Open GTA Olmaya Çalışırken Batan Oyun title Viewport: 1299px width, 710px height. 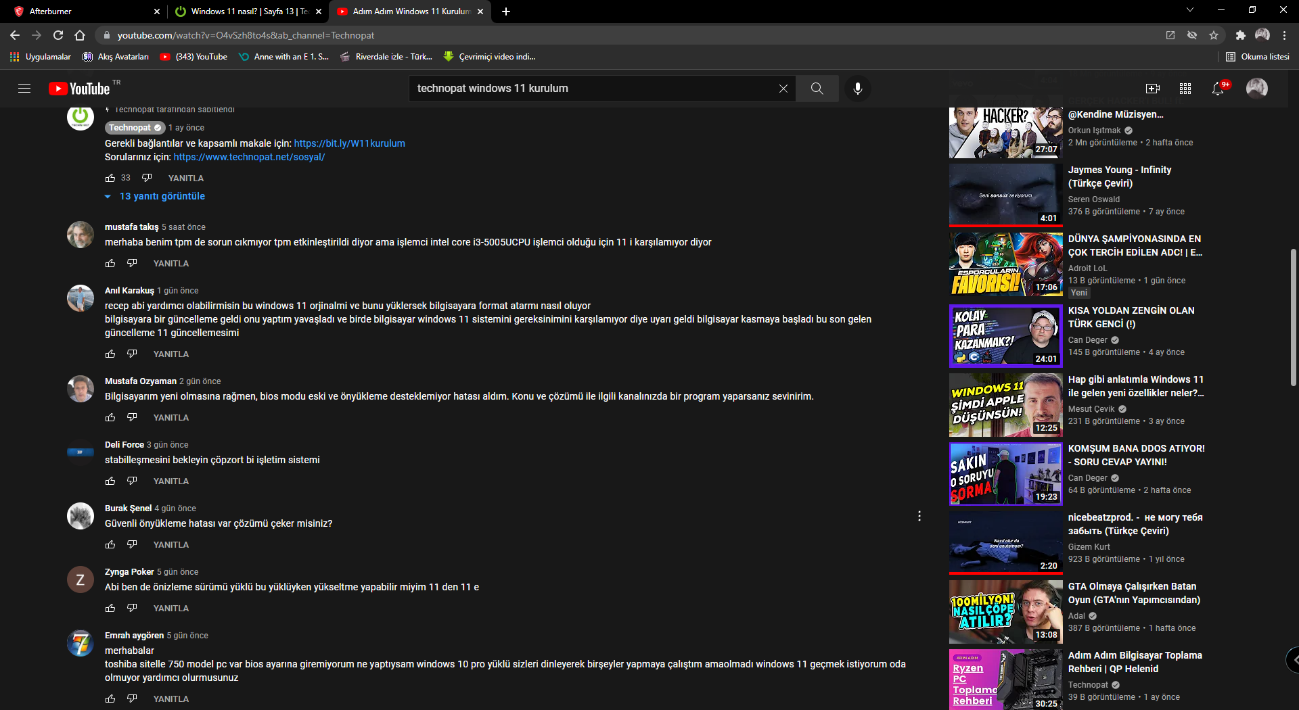[1135, 593]
